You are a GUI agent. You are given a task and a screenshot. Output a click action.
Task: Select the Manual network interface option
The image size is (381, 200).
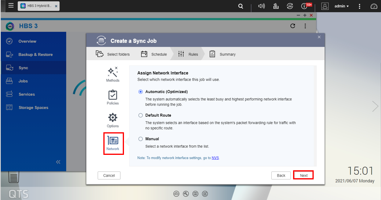coord(141,139)
